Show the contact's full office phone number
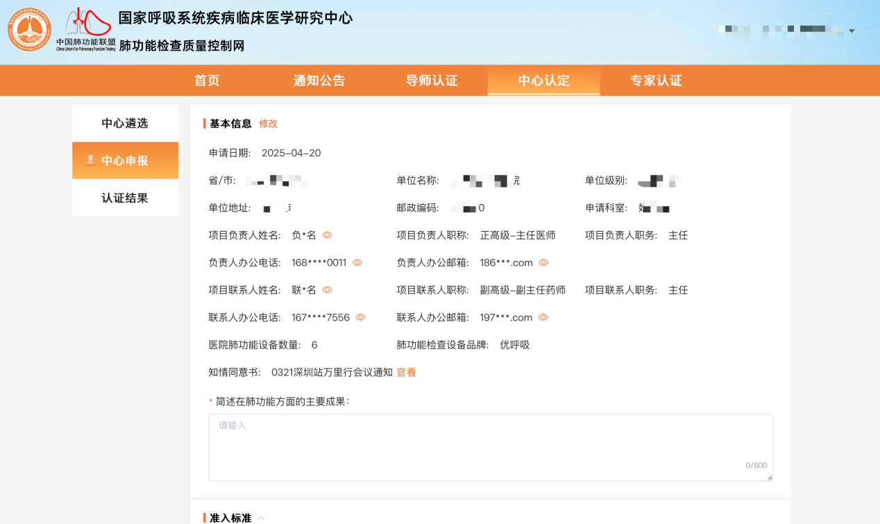 coord(360,318)
